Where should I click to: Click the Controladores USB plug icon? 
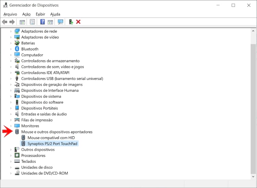pyautogui.click(x=17, y=78)
